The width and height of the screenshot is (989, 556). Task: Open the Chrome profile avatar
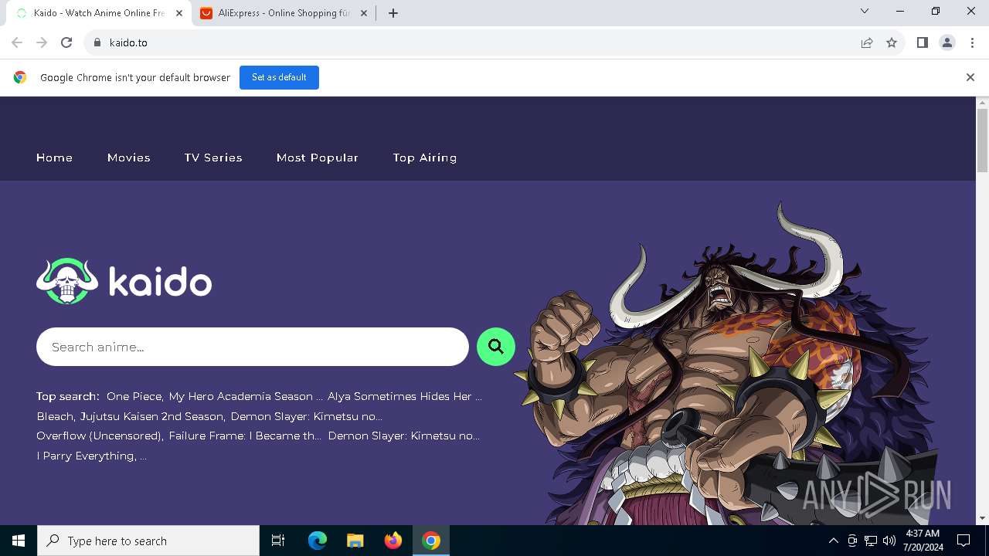(947, 42)
